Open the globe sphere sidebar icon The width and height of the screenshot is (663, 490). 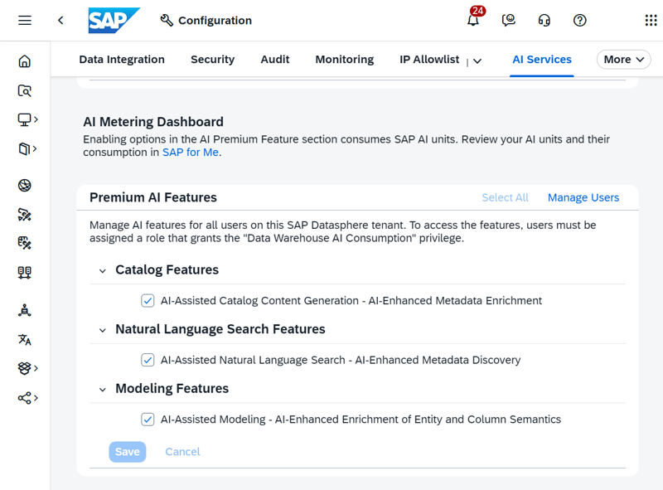(x=25, y=186)
